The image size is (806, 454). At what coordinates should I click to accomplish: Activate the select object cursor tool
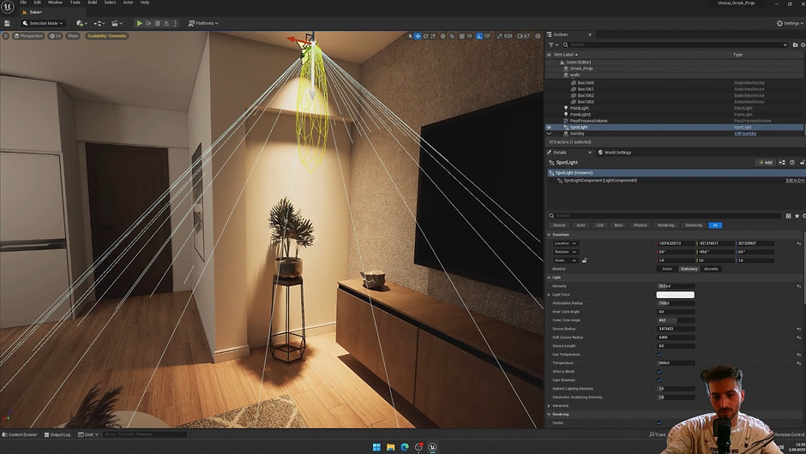(410, 36)
